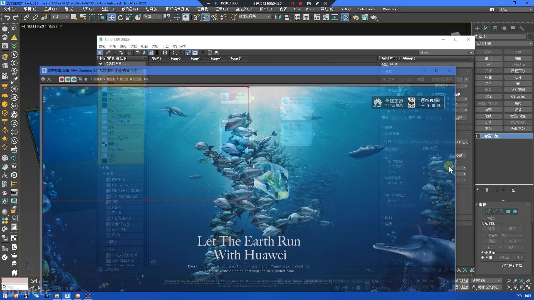
Task: Open the 工作区 默认 dropdown
Action: [516, 9]
